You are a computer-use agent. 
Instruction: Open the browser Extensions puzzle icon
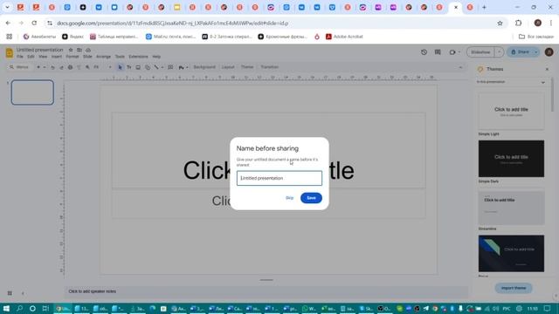[x=518, y=24]
